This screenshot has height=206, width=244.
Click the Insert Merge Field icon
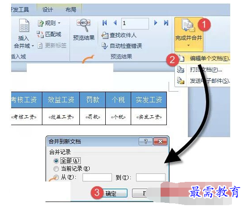[x=24, y=25]
